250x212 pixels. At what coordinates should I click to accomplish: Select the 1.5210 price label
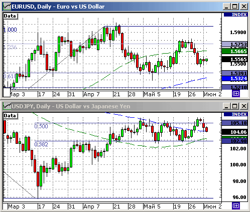pos(234,87)
